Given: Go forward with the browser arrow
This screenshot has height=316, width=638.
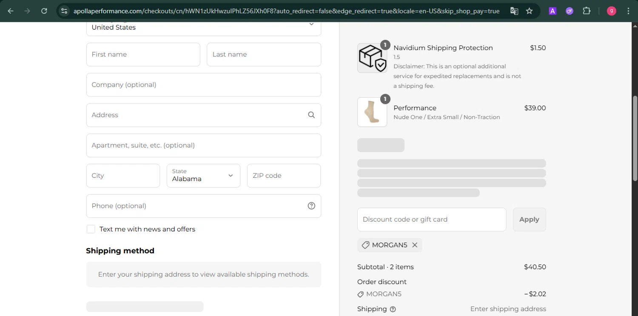Looking at the screenshot, I should tap(27, 11).
